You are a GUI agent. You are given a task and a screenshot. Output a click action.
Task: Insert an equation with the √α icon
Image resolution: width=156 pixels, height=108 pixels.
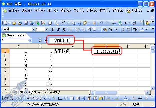point(114,23)
